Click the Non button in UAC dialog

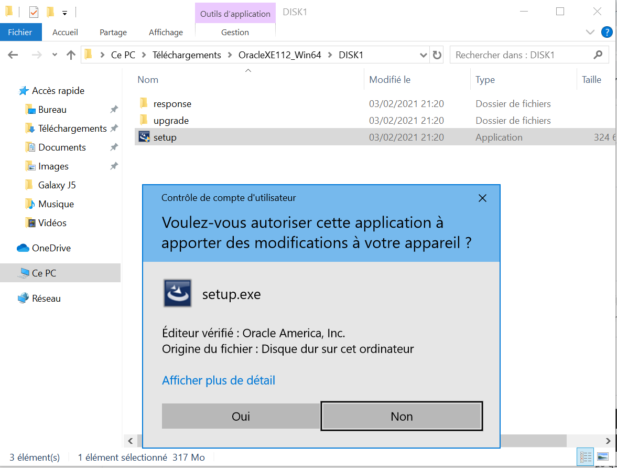(x=402, y=416)
